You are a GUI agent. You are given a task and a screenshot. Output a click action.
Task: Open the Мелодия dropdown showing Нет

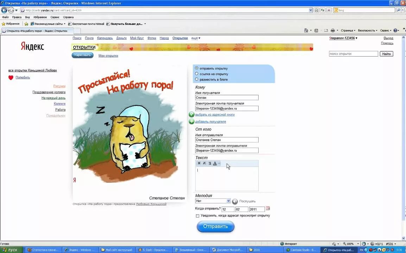(213, 201)
